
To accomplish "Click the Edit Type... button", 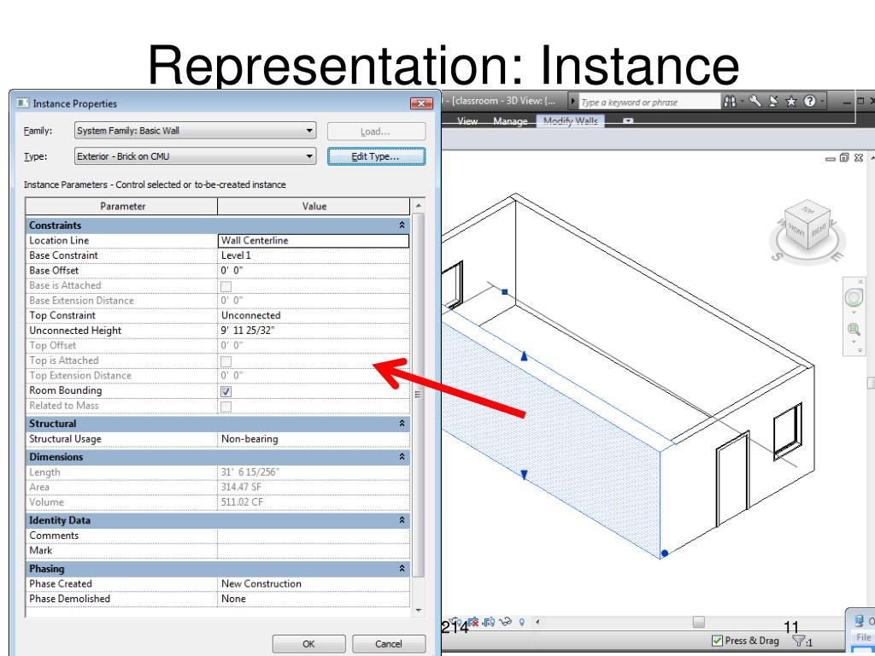I will (376, 156).
